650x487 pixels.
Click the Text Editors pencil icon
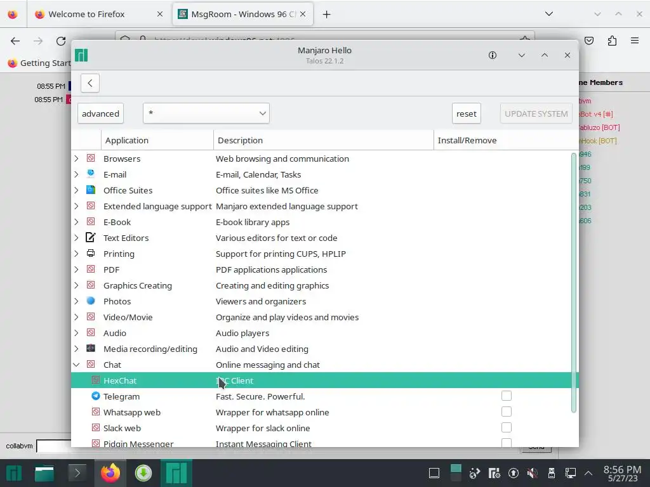click(x=91, y=237)
